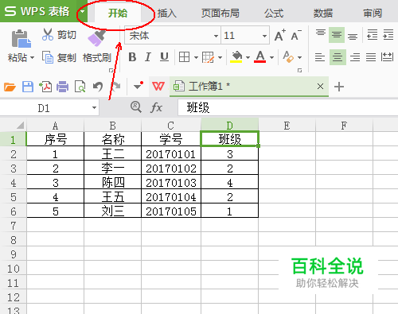Screen dimensions: 398x314
Task: Print the workbook
Action: point(62,87)
